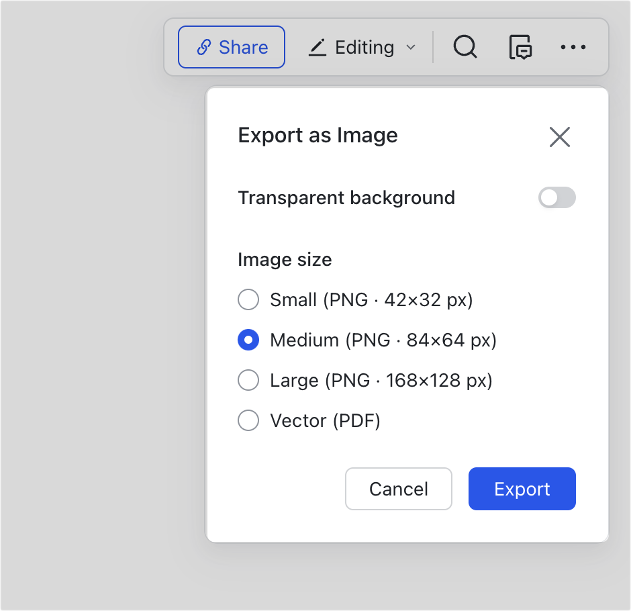Open the search magnifier icon

click(x=465, y=47)
